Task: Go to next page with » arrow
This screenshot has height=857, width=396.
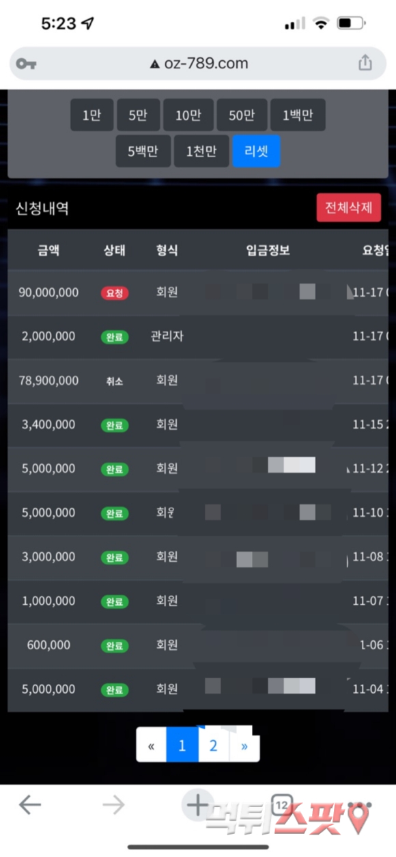Action: pyautogui.click(x=244, y=746)
